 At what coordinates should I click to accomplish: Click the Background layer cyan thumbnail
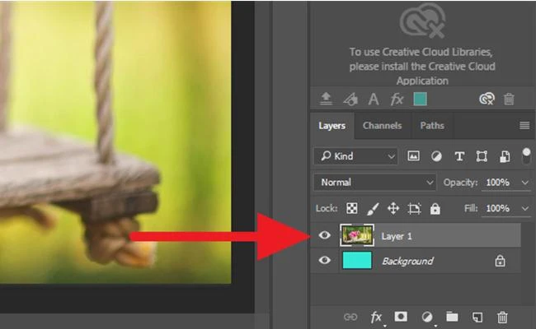point(357,261)
